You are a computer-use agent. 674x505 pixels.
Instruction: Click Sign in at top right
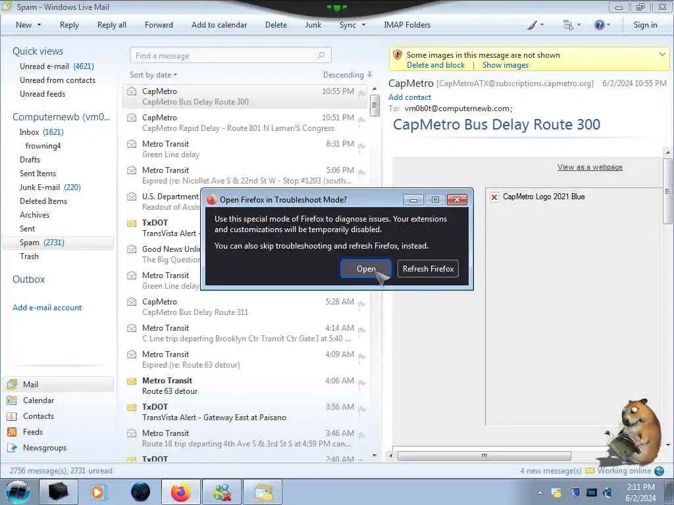[x=645, y=25]
